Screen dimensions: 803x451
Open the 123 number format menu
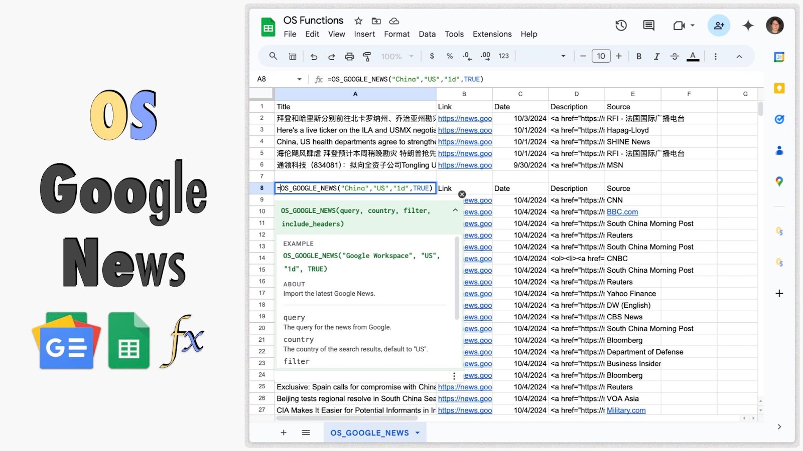coord(503,56)
